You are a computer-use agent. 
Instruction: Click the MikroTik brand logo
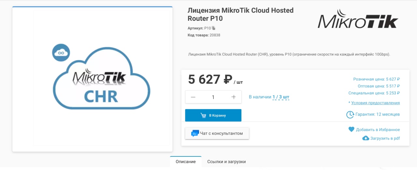[x=358, y=19]
